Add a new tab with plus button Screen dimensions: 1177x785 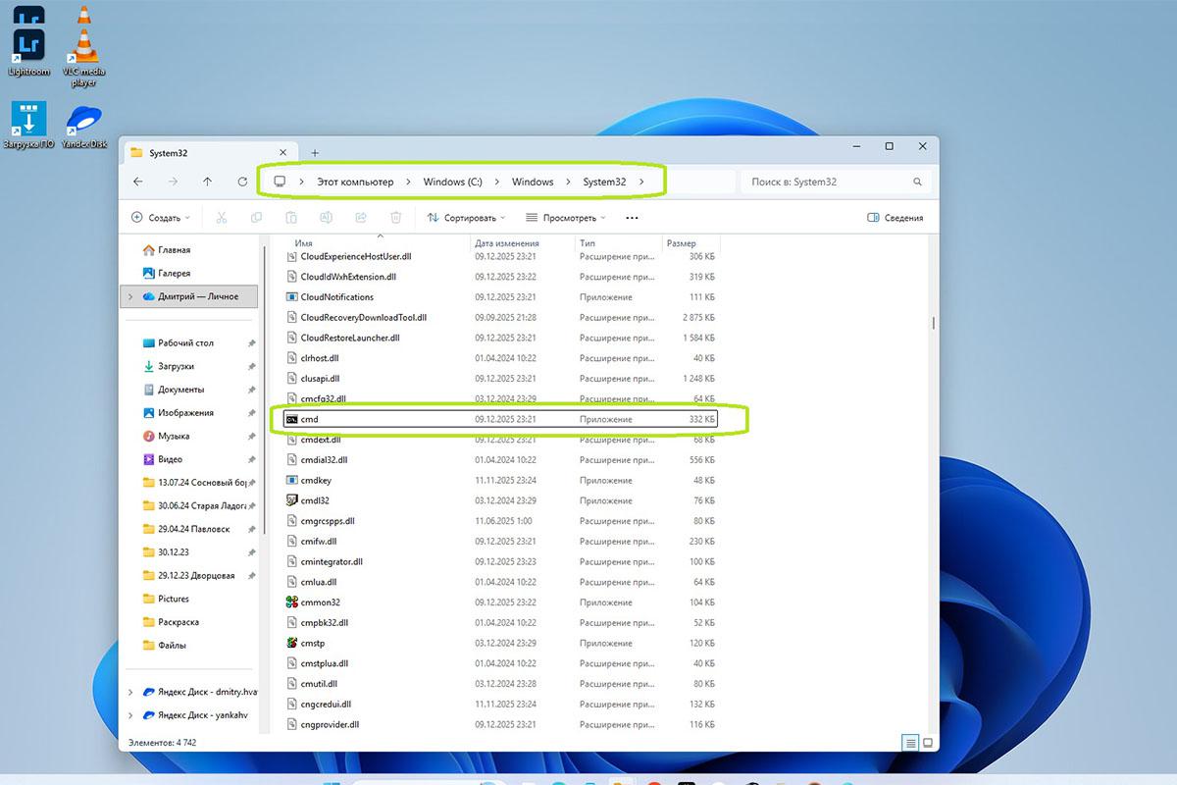tap(315, 153)
